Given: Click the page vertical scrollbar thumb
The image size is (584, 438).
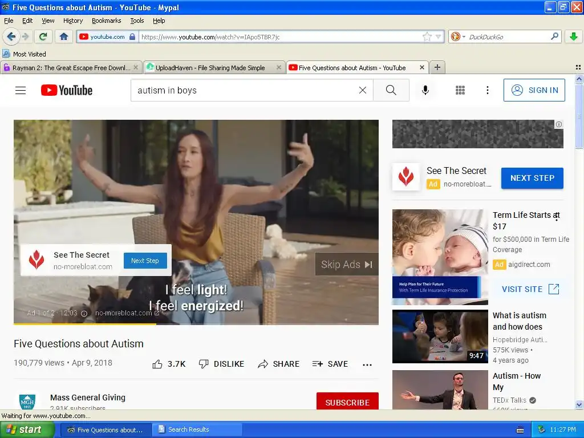Looking at the screenshot, I should tap(579, 116).
